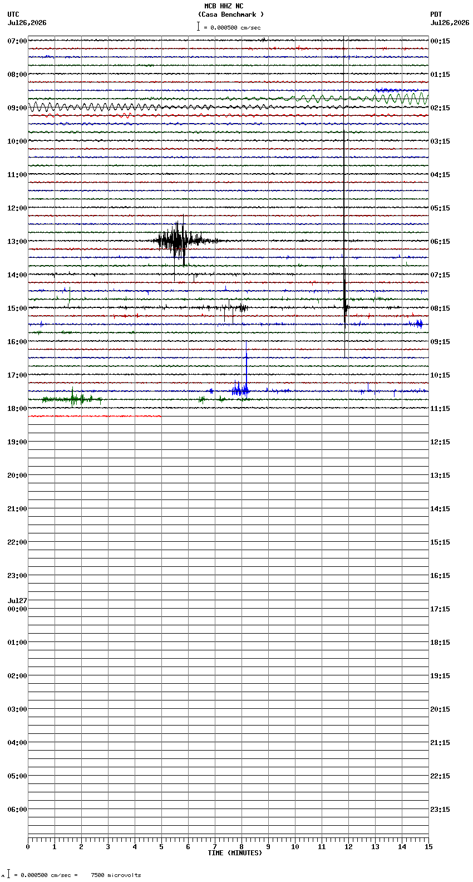Click the Jul27 date change label
This screenshot has width=473, height=882.
pos(17,601)
